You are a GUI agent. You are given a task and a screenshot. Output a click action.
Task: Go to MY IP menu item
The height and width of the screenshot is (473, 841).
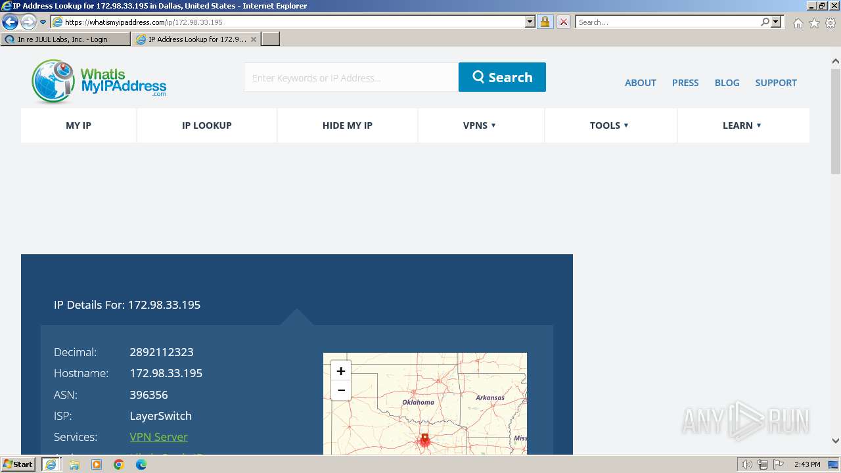tap(78, 125)
